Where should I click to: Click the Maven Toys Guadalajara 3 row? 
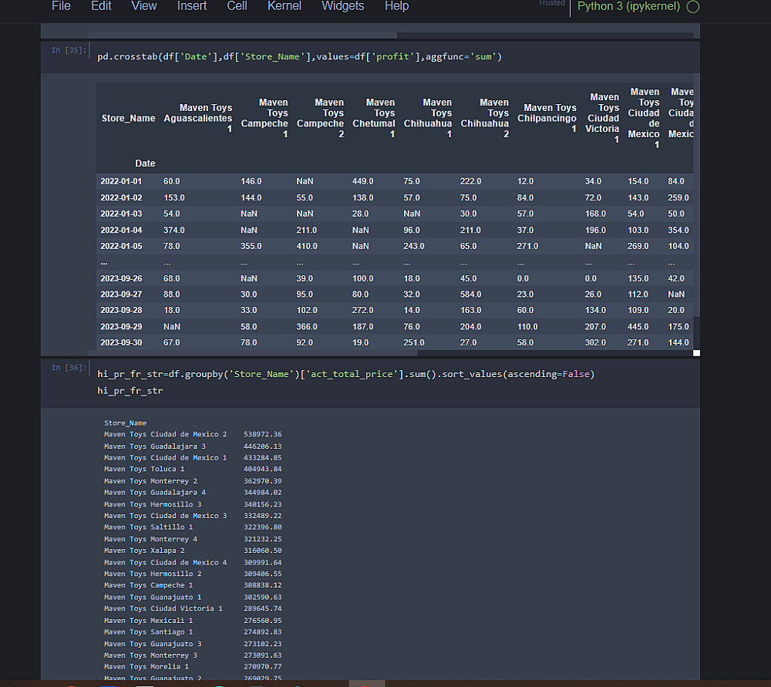point(193,446)
